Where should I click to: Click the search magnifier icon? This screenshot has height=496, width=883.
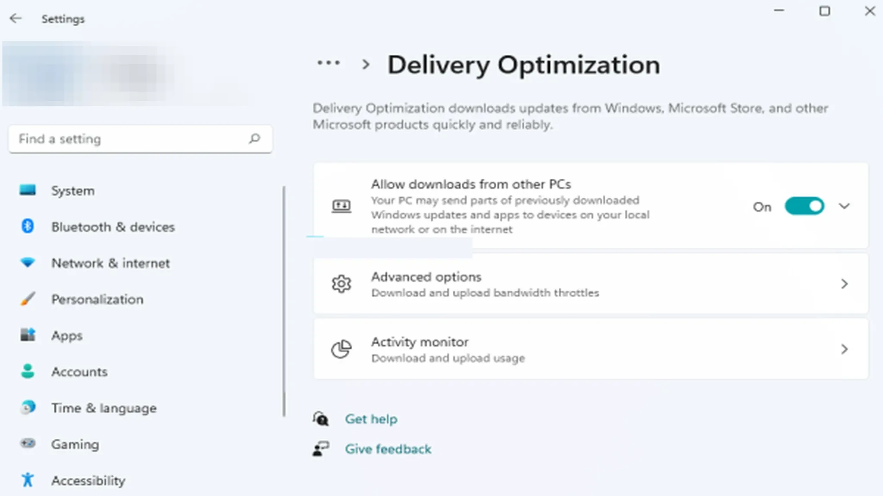click(254, 139)
